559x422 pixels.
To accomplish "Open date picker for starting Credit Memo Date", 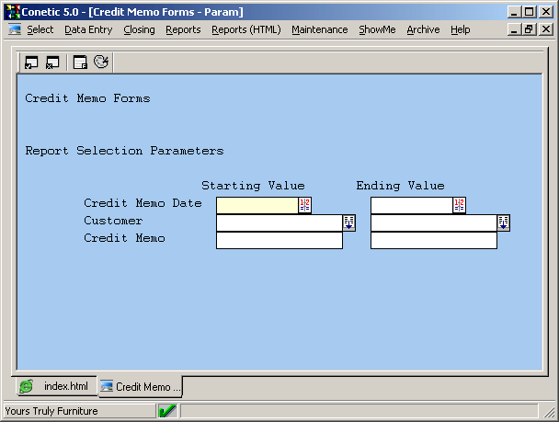I will pyautogui.click(x=305, y=205).
